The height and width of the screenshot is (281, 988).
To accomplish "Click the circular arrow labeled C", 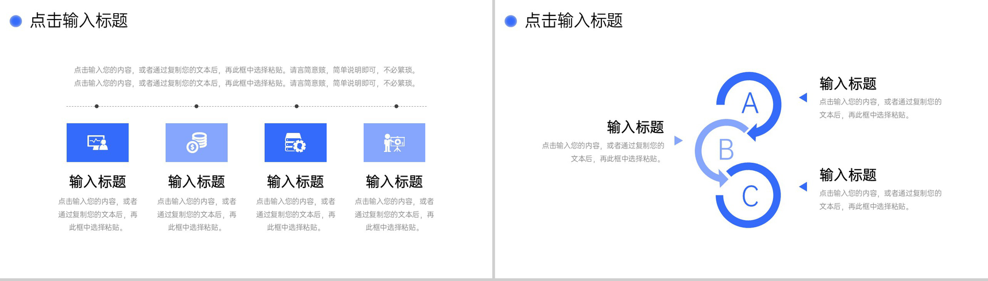I will coord(748,196).
